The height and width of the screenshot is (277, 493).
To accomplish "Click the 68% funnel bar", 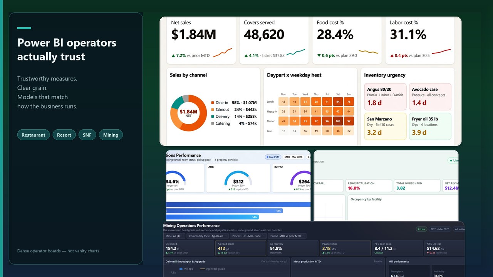I will [x=224, y=211].
